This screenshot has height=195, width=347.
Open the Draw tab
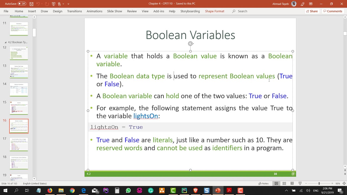(44, 11)
